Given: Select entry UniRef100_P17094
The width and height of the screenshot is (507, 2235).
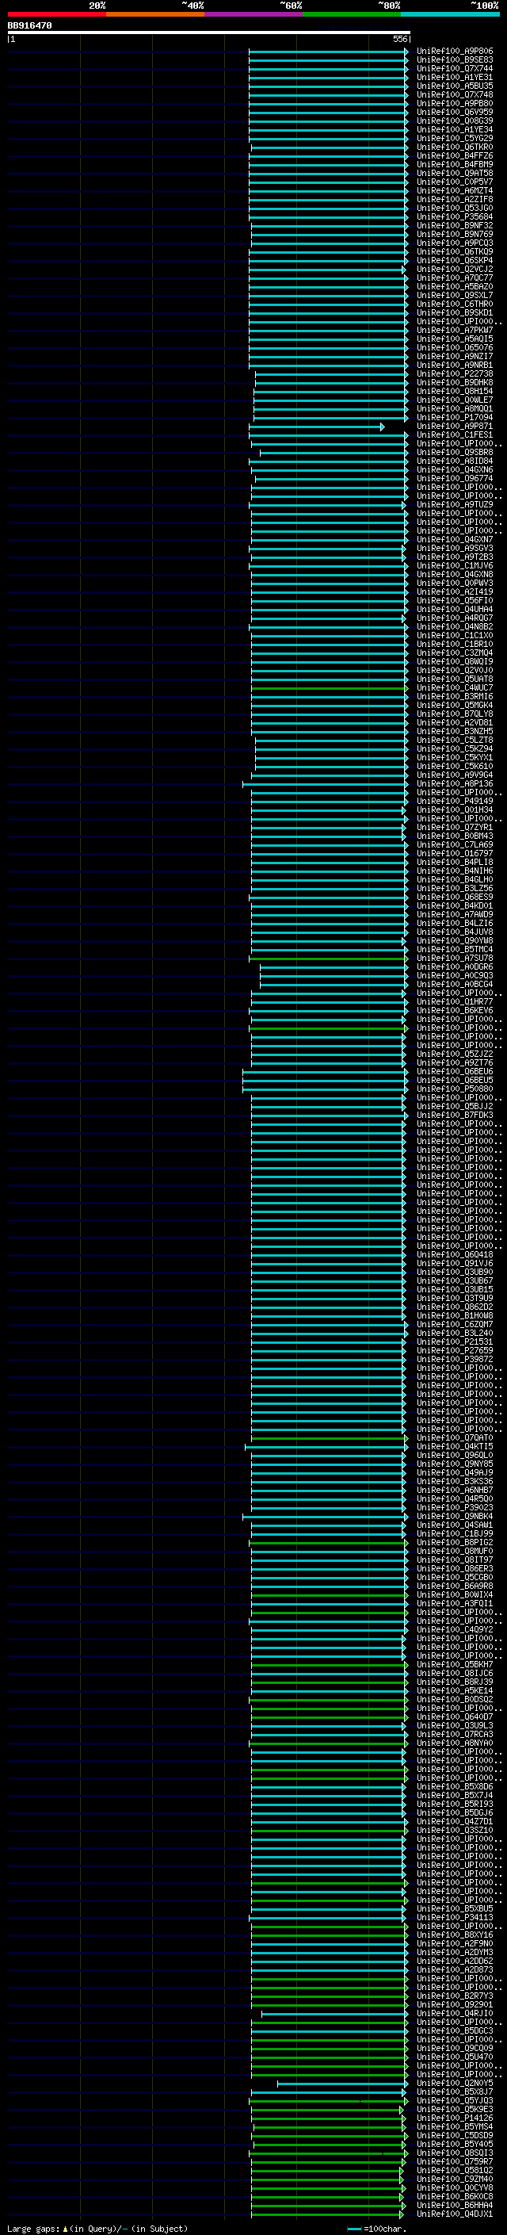Looking at the screenshot, I should [x=454, y=417].
